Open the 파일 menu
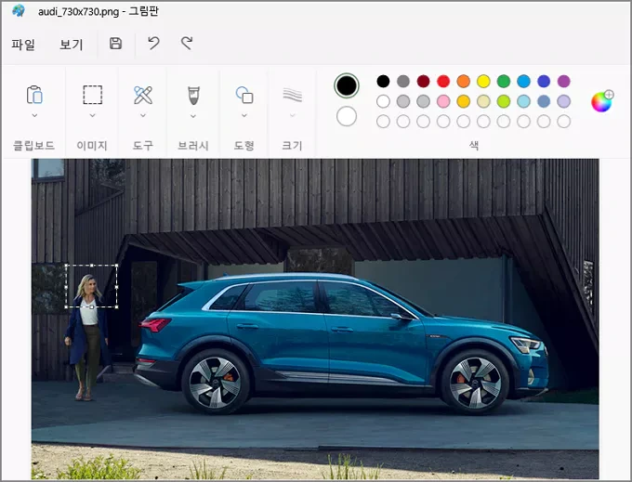This screenshot has width=632, height=482. tap(23, 44)
